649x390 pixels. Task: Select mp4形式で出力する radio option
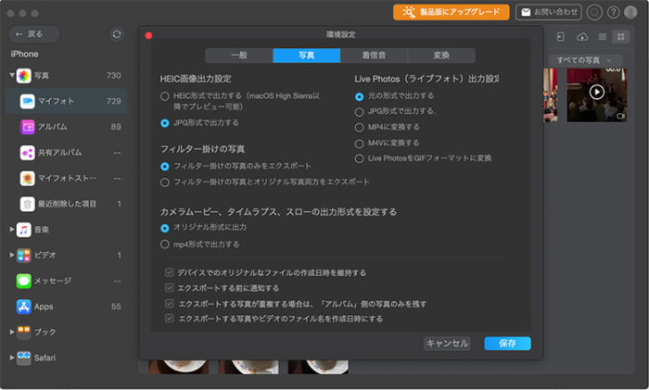[165, 245]
